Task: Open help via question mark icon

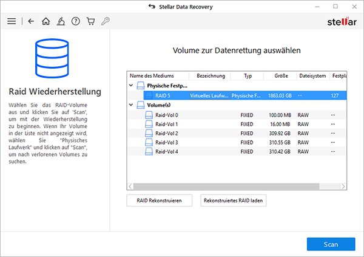Action: (x=76, y=21)
